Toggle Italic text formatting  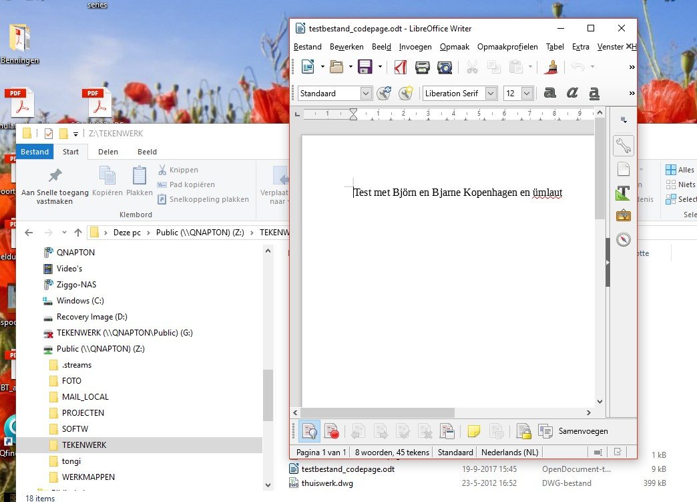(x=572, y=93)
